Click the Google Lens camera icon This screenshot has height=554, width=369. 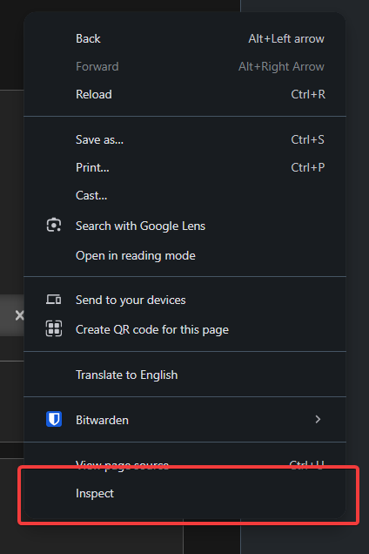[54, 225]
